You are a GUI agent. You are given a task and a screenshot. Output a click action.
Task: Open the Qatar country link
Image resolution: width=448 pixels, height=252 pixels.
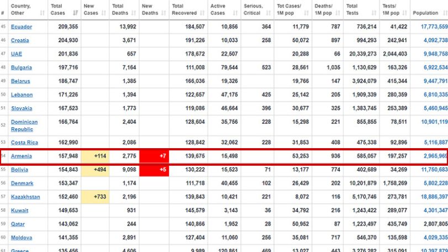(x=18, y=224)
